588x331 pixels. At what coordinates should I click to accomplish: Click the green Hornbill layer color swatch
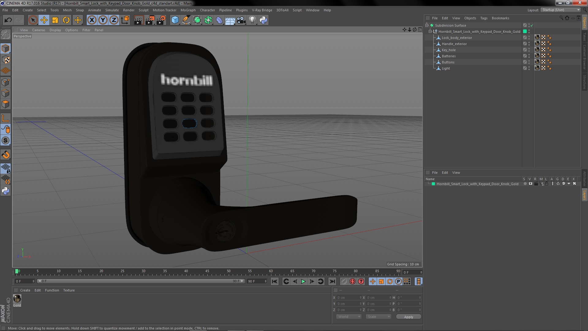433,184
